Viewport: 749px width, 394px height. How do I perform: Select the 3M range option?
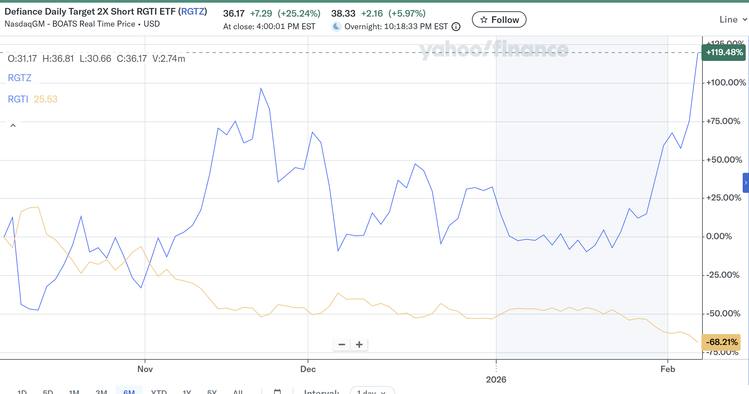101,392
